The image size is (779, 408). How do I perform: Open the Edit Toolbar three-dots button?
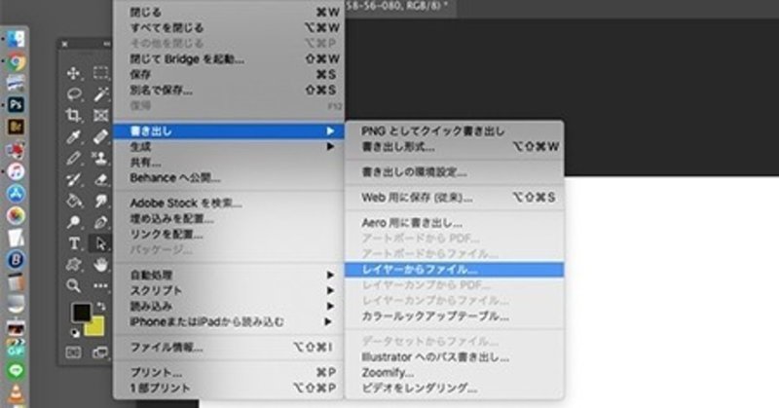[x=101, y=285]
